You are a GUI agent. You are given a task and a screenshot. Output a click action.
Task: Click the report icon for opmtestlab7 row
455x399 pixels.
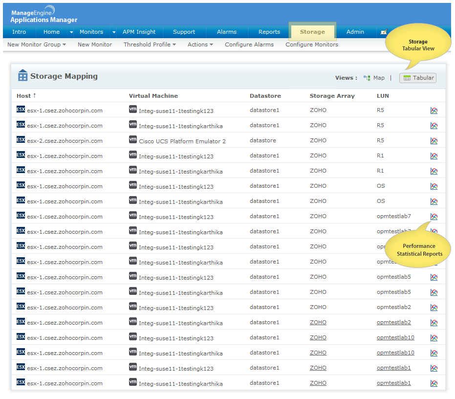(433, 217)
